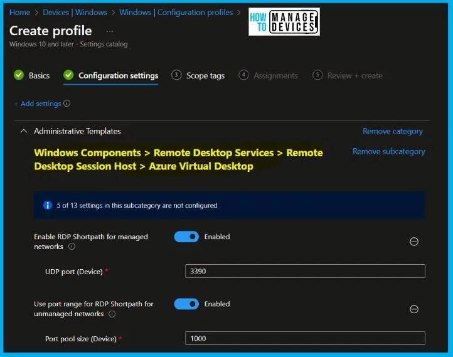The image size is (453, 357).
Task: Remove the RDP Shortpath managed networks setting
Action: coord(413,242)
